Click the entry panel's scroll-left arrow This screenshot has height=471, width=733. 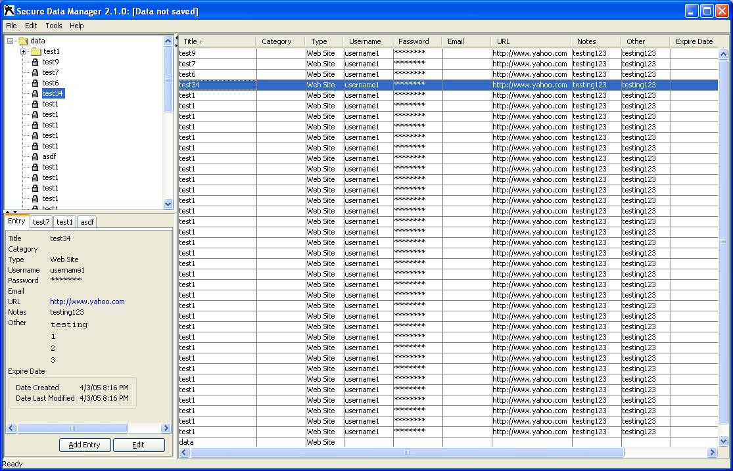pos(11,428)
